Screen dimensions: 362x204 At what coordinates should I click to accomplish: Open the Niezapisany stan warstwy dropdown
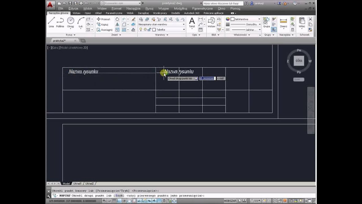(161, 24)
